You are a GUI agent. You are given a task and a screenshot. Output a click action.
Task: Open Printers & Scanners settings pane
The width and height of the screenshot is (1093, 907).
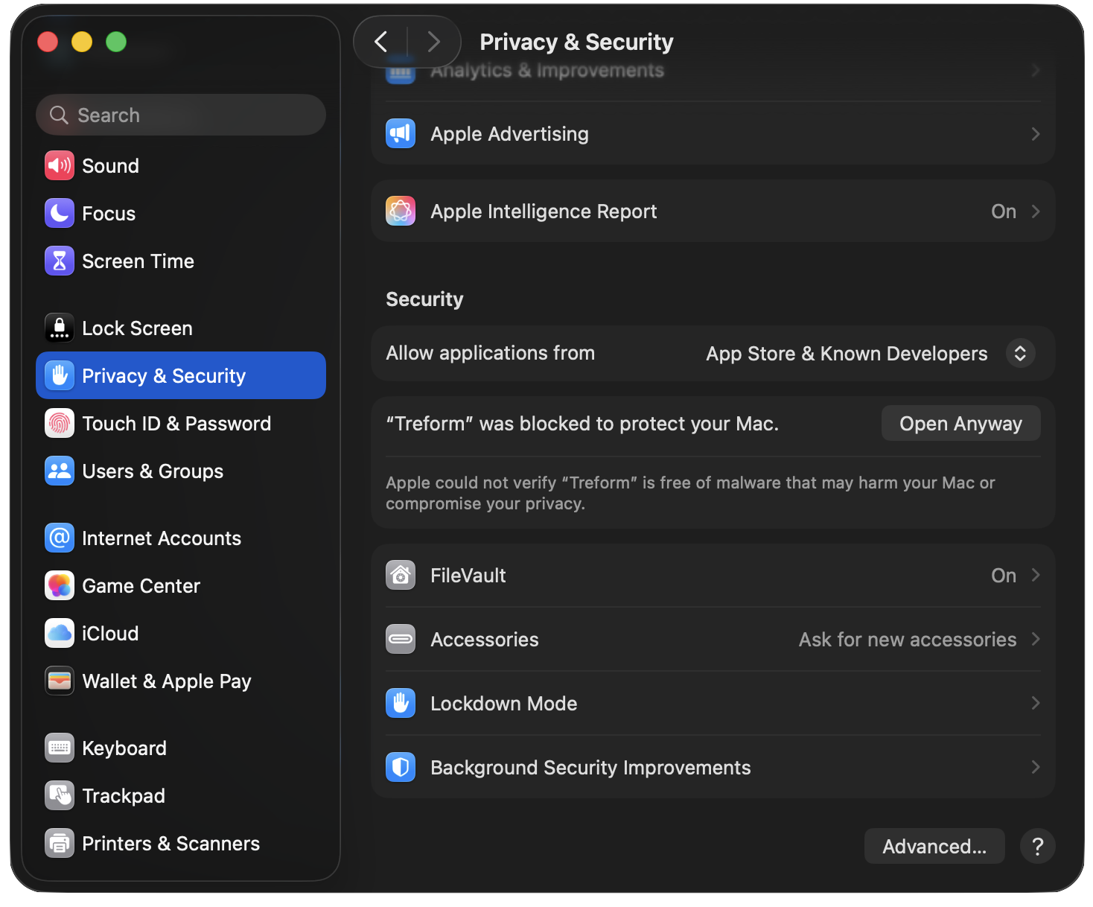pos(181,843)
